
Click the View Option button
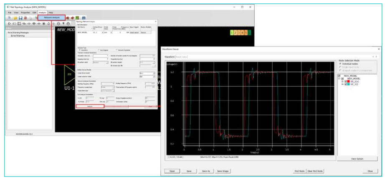click(x=357, y=159)
